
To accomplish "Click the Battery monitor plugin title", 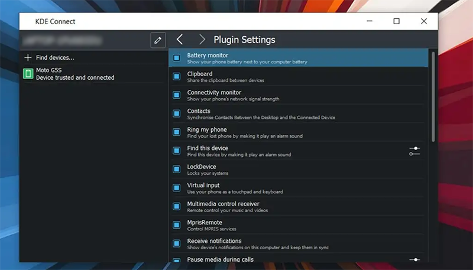I will (x=208, y=55).
